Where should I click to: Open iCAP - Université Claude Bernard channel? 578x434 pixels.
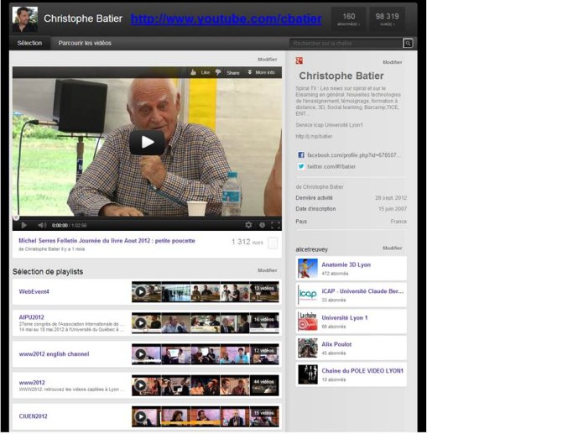click(362, 291)
